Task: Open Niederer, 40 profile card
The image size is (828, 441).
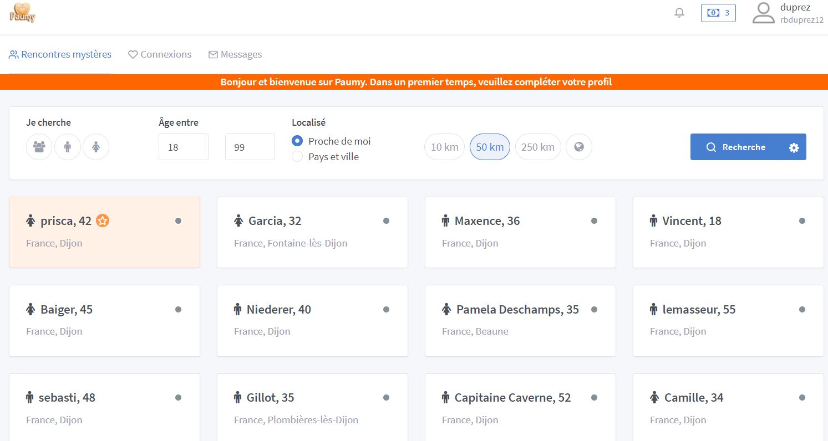Action: (312, 321)
